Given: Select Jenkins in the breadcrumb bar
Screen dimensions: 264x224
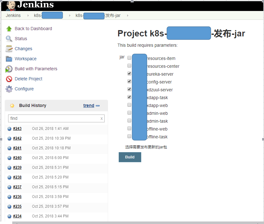Looking at the screenshot, I should [13, 15].
